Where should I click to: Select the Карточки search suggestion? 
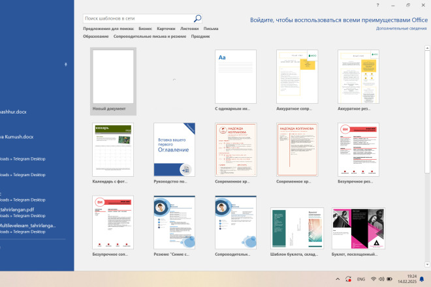click(166, 29)
